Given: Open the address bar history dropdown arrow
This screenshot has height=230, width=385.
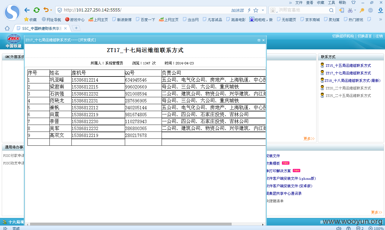Looking at the screenshot, I should pos(263,10).
